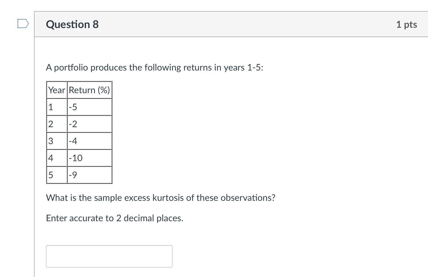Select the Year 2 table cell

point(56,124)
